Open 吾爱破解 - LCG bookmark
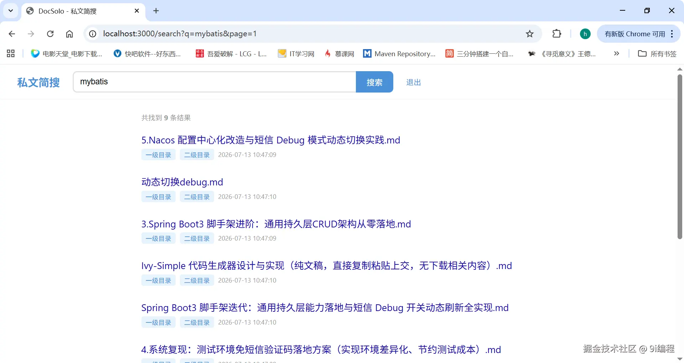Screen dimensions: 684x363 click(x=231, y=54)
